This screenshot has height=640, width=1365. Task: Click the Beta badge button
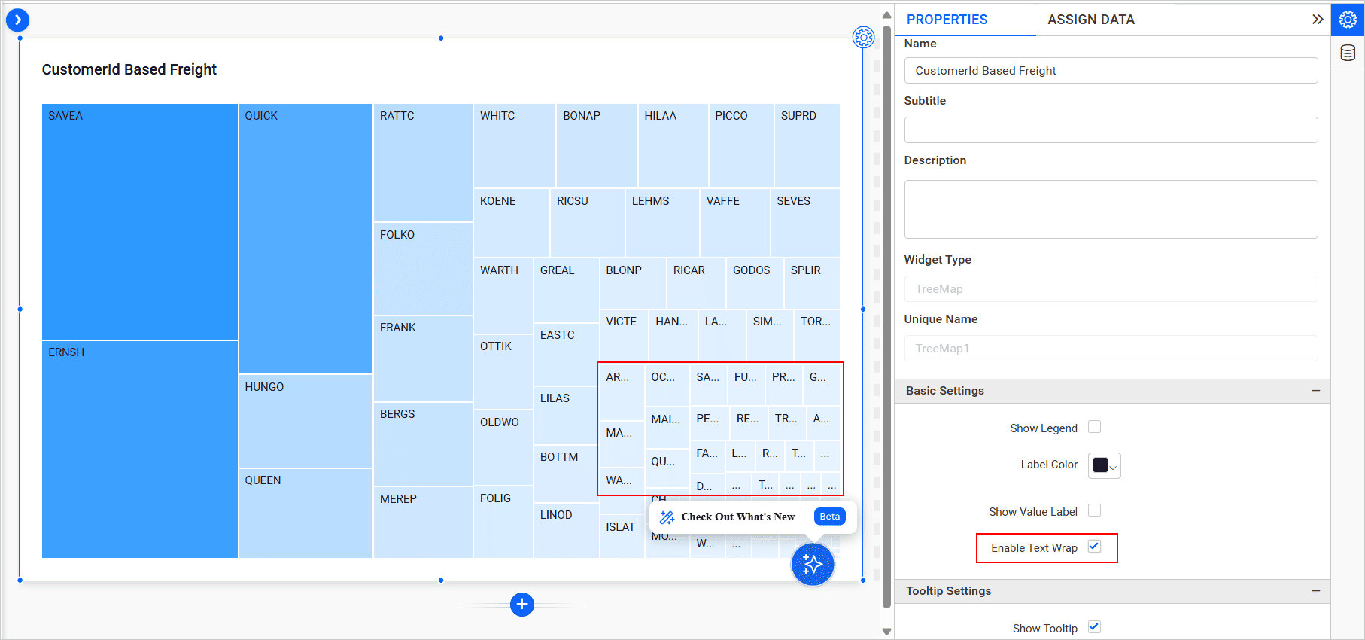829,517
